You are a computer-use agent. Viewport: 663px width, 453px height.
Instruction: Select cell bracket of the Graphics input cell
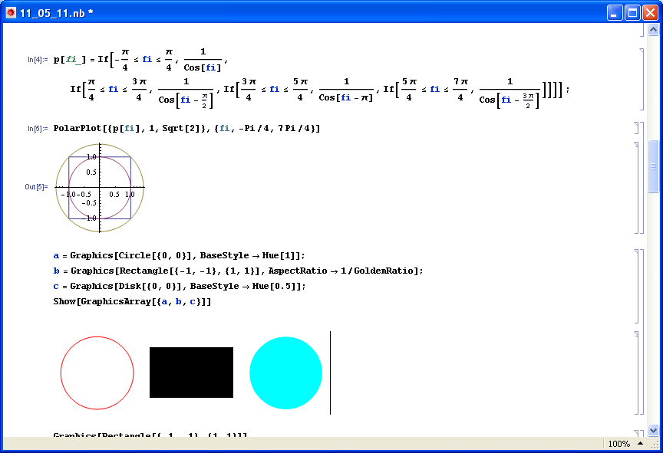(x=637, y=286)
